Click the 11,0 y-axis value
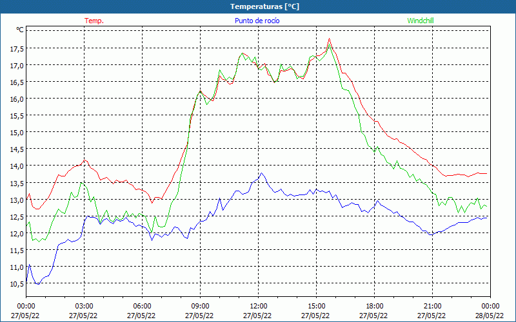The width and height of the screenshot is (516, 322). [x=17, y=267]
